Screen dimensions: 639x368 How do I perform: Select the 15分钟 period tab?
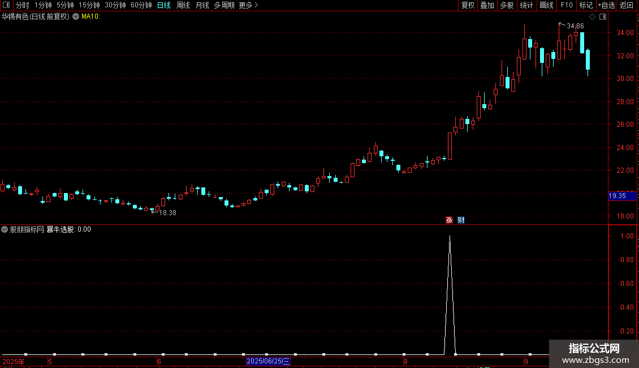click(x=89, y=5)
